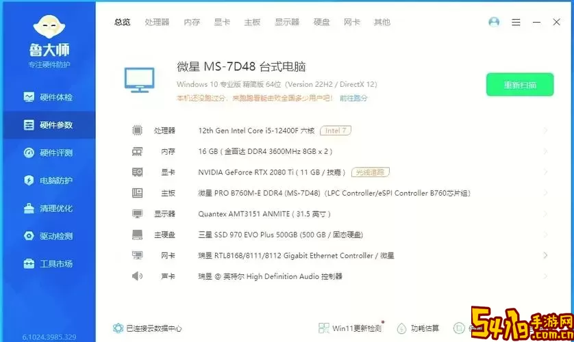Select the 16 GB DDR4 3600MHz memory text
Screen dimensions: 574x342
tap(265, 151)
